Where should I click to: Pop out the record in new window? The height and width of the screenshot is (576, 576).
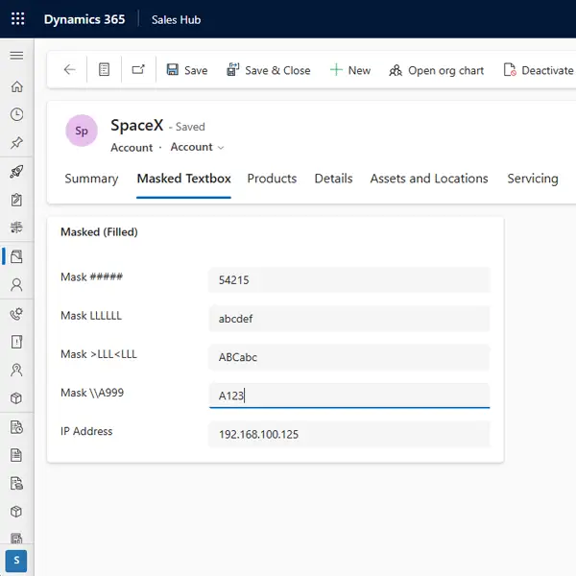click(138, 69)
